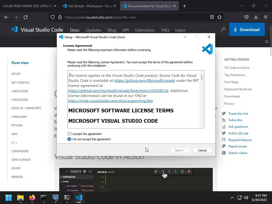Click the Visual Studio Code site logo
The width and height of the screenshot is (272, 204).
pyautogui.click(x=37, y=30)
